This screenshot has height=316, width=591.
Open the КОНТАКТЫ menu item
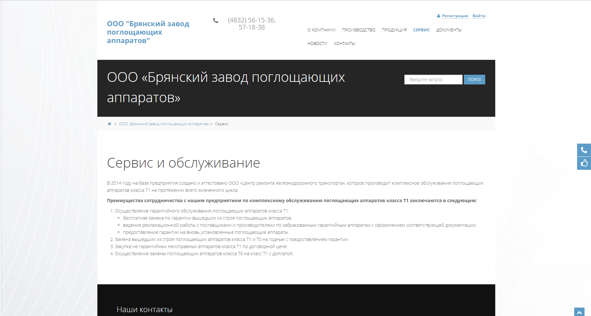coord(345,43)
